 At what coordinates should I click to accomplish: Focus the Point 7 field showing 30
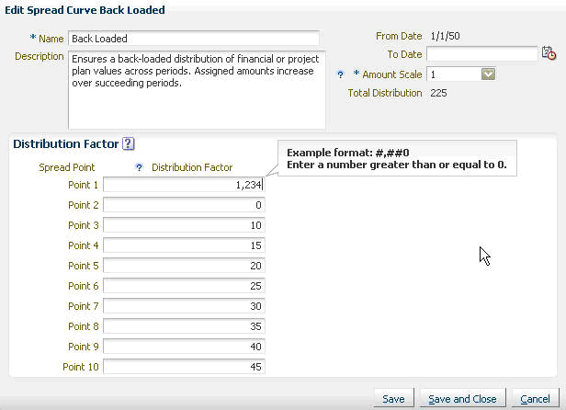[x=184, y=306]
